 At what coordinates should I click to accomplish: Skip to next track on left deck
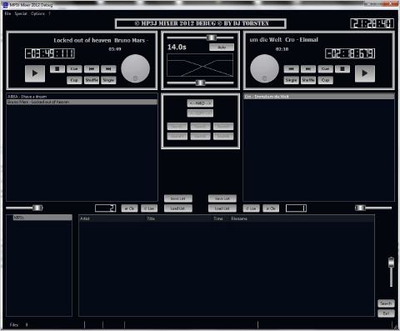click(108, 68)
